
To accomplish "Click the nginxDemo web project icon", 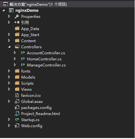I will pos(11,11).
